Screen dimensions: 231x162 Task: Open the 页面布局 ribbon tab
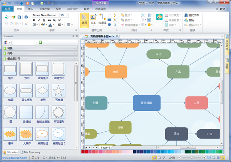pyautogui.click(x=44, y=8)
